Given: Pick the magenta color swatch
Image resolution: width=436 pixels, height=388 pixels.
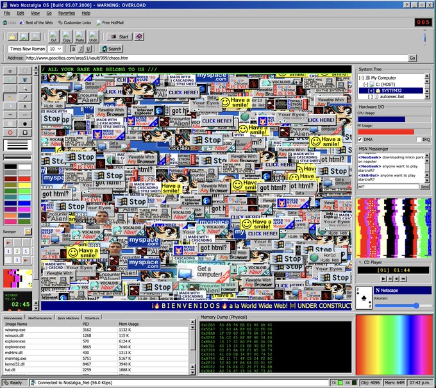Looking at the screenshot, I should pyautogui.click(x=25, y=209).
